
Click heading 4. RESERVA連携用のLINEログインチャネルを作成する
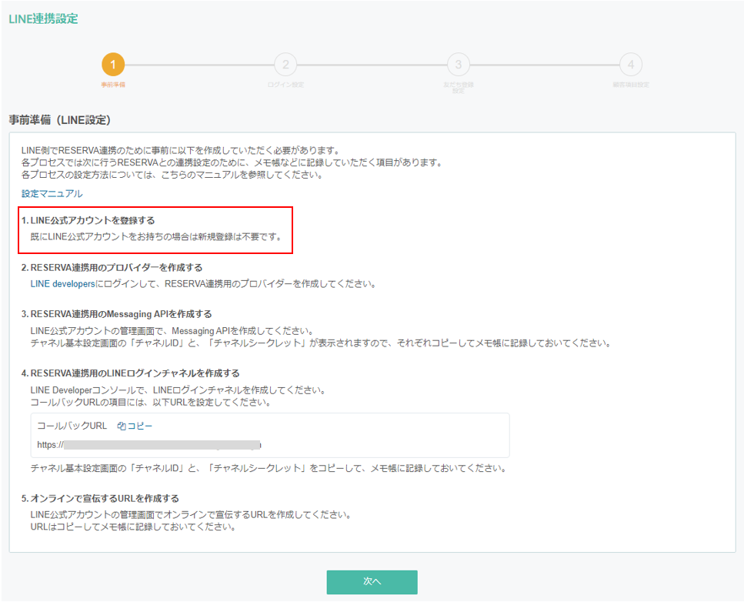coord(130,373)
